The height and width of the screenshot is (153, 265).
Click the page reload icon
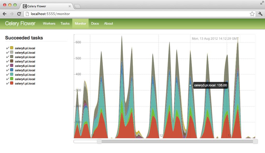click(x=19, y=14)
